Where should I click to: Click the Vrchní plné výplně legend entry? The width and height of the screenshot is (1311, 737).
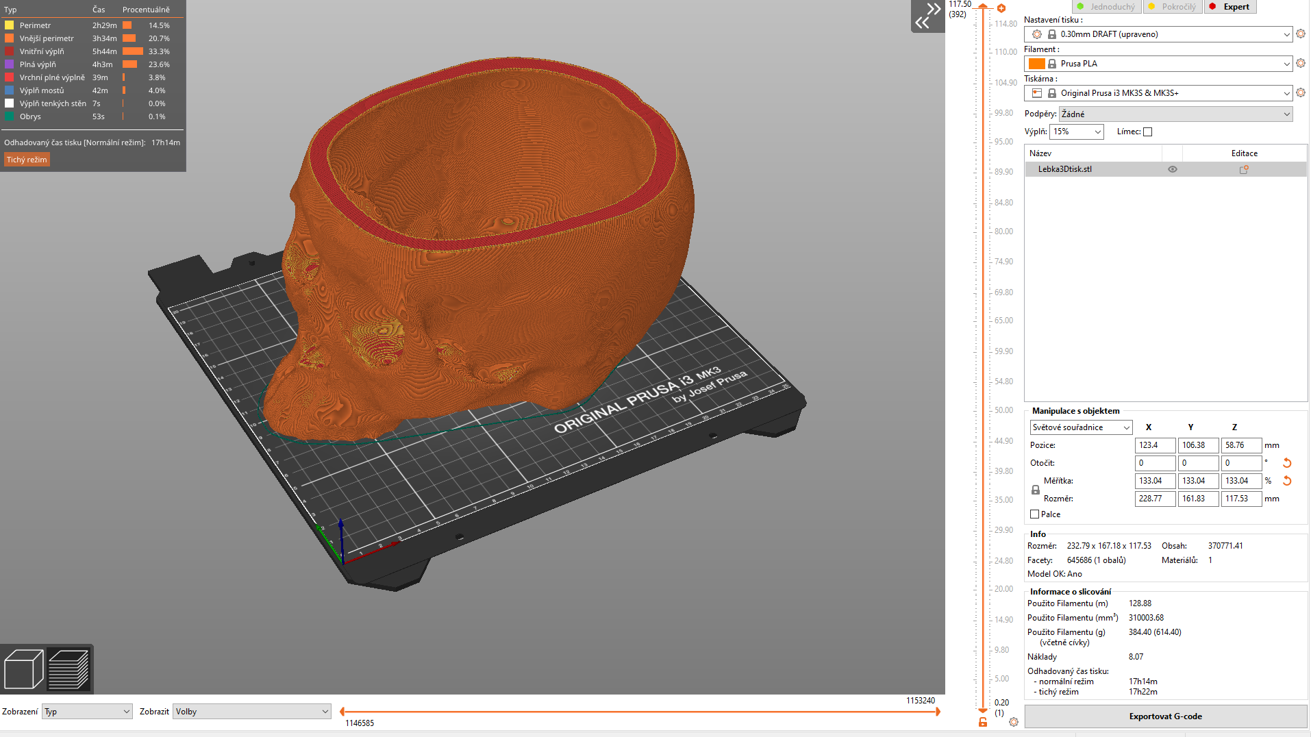tap(52, 77)
